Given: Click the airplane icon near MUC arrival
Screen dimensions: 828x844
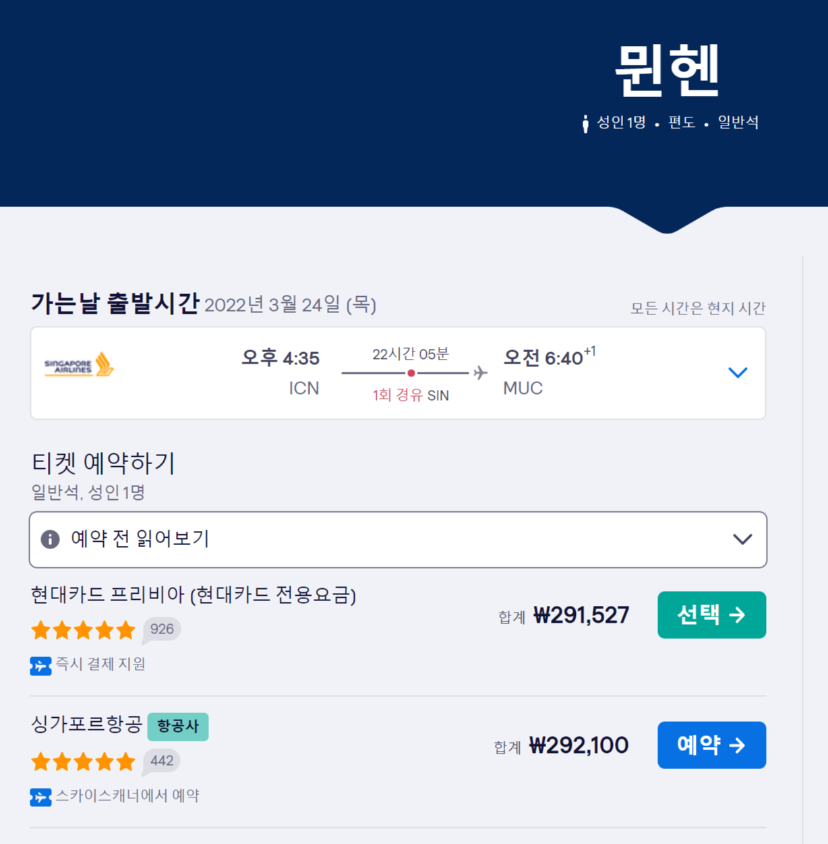Looking at the screenshot, I should (x=481, y=372).
